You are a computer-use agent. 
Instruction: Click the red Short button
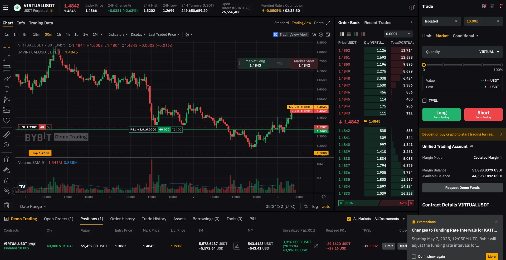[x=483, y=115]
